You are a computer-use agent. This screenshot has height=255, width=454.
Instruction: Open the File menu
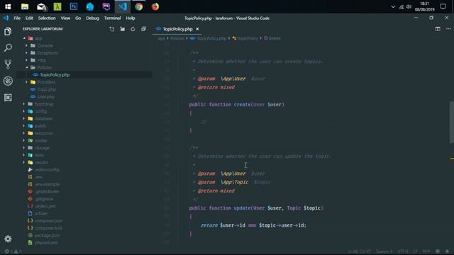(x=17, y=18)
